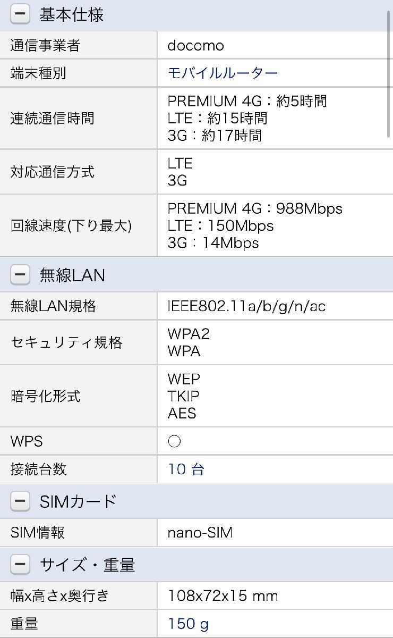Image resolution: width=393 pixels, height=638 pixels.
Task: Collapse the 基本仕様 section minus icon
Action: tap(20, 15)
